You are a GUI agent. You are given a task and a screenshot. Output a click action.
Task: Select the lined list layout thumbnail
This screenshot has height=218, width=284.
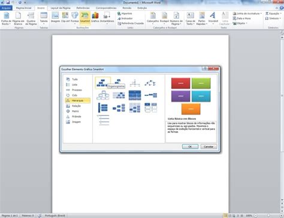[103, 120]
